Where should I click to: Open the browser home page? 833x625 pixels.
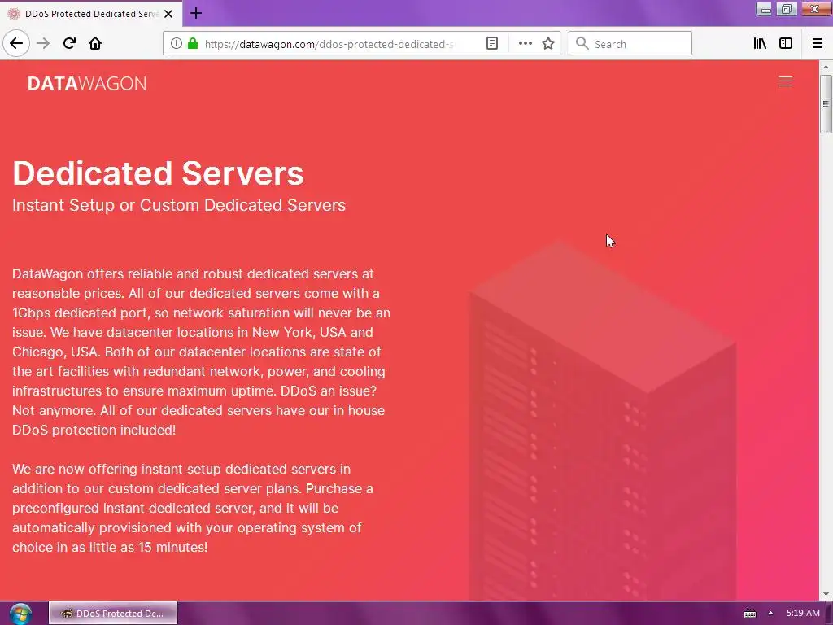point(95,43)
